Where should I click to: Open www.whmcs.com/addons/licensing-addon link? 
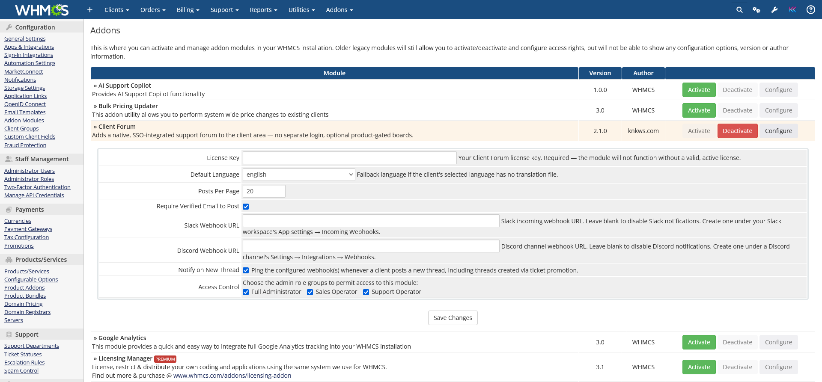(x=232, y=376)
